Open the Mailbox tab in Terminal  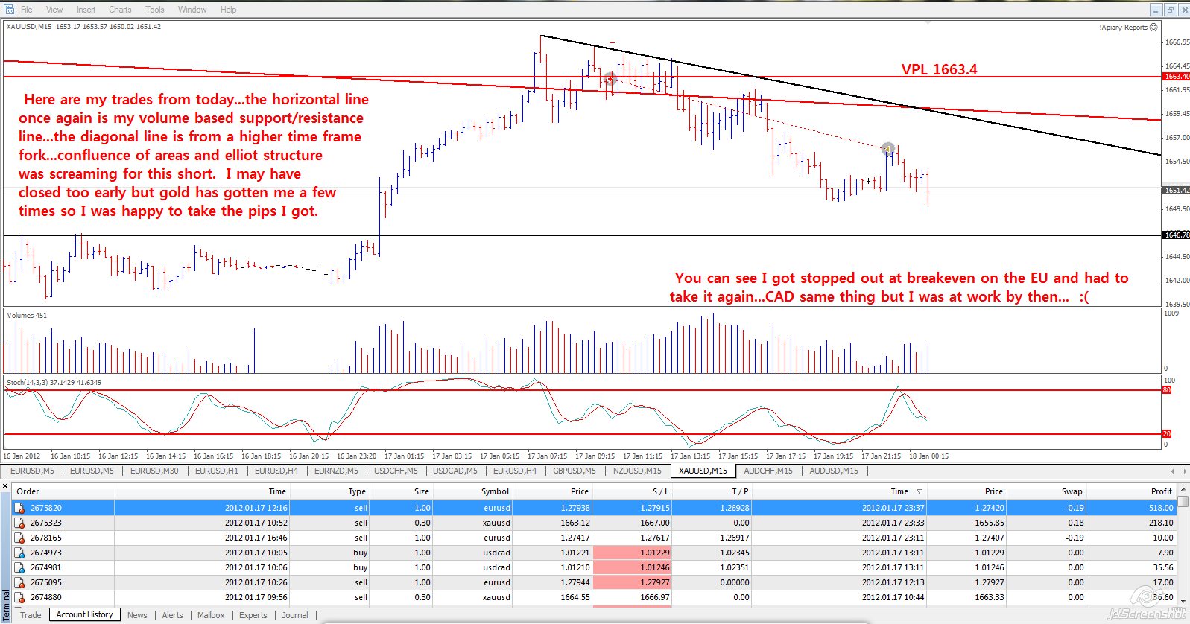pyautogui.click(x=211, y=615)
